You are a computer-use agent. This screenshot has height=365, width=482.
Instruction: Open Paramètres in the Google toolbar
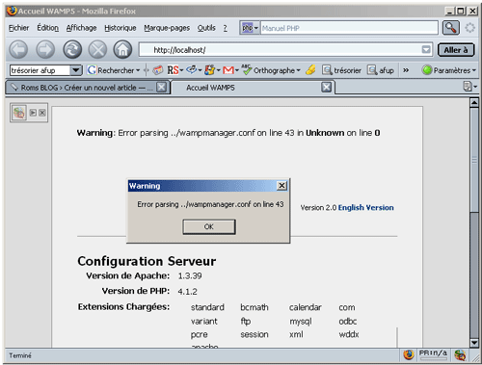[x=449, y=70]
